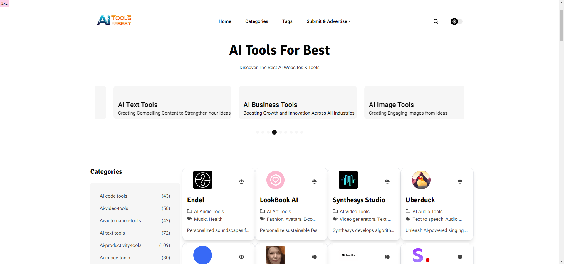The width and height of the screenshot is (564, 264).
Task: Open the purple S logo
Action: [421, 255]
